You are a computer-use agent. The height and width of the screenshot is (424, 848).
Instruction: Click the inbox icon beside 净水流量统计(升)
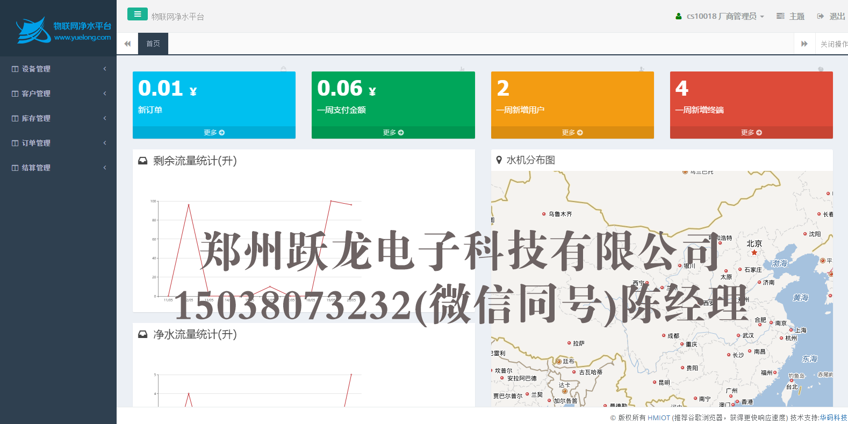(142, 334)
